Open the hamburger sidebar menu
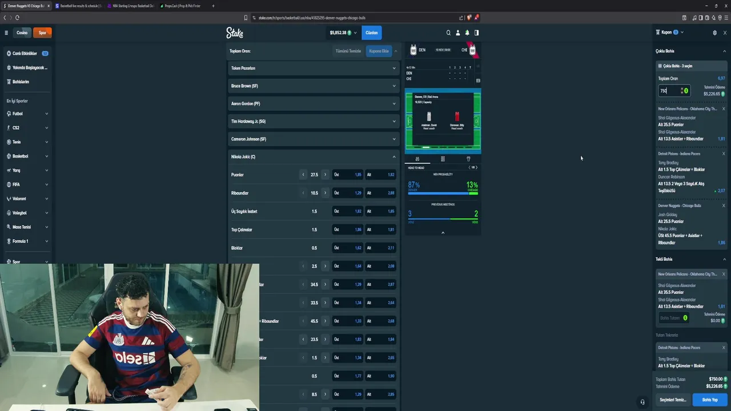731x411 pixels. (x=6, y=33)
